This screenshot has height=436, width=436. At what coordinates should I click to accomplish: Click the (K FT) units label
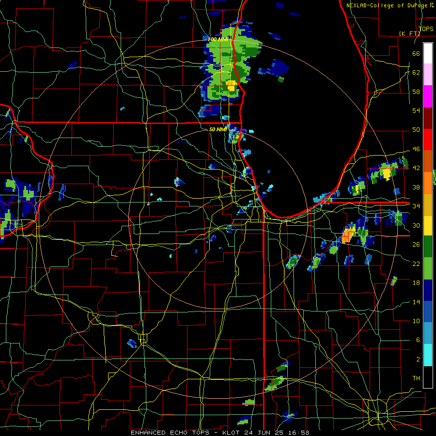coord(409,33)
